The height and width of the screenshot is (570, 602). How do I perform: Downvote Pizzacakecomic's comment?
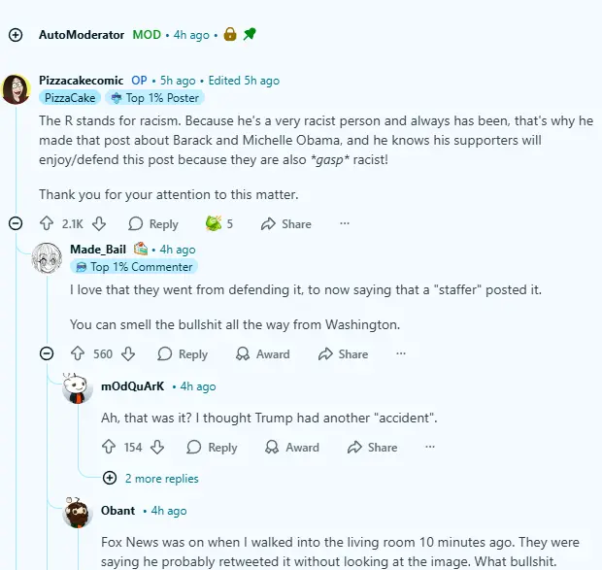[x=99, y=223]
